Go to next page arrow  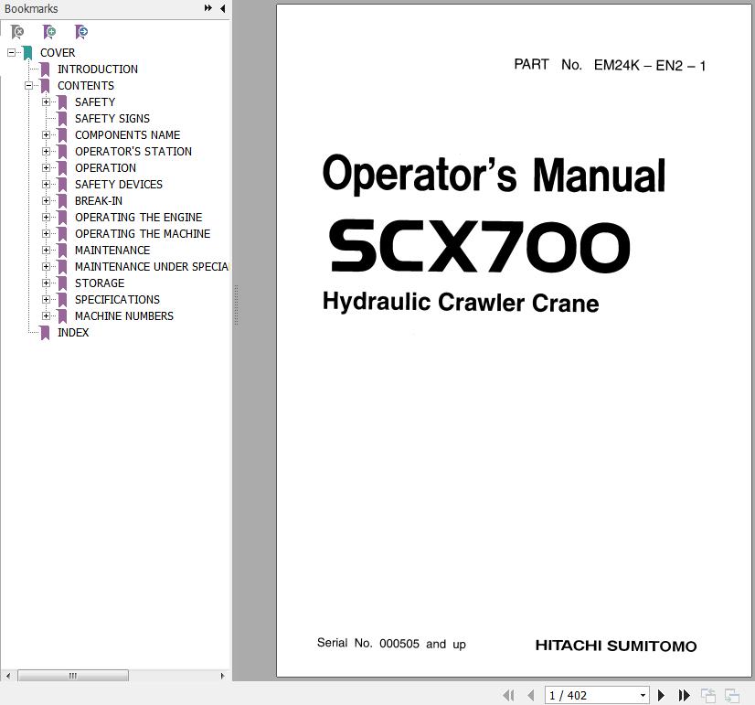click(x=661, y=695)
